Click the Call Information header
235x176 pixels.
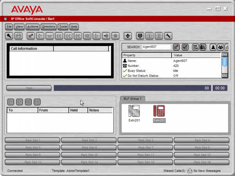click(x=31, y=48)
